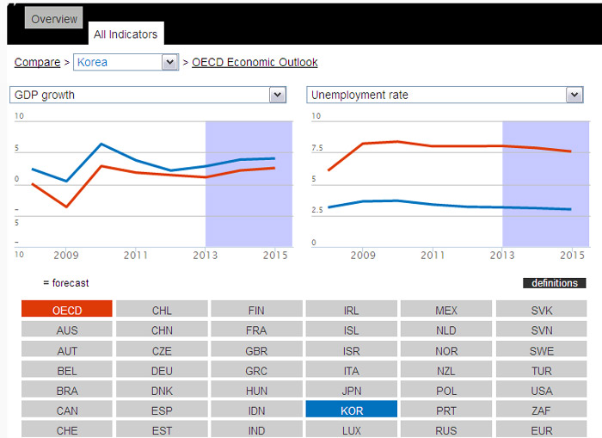Switch to the Overview tab
602x438 pixels.
click(x=54, y=19)
